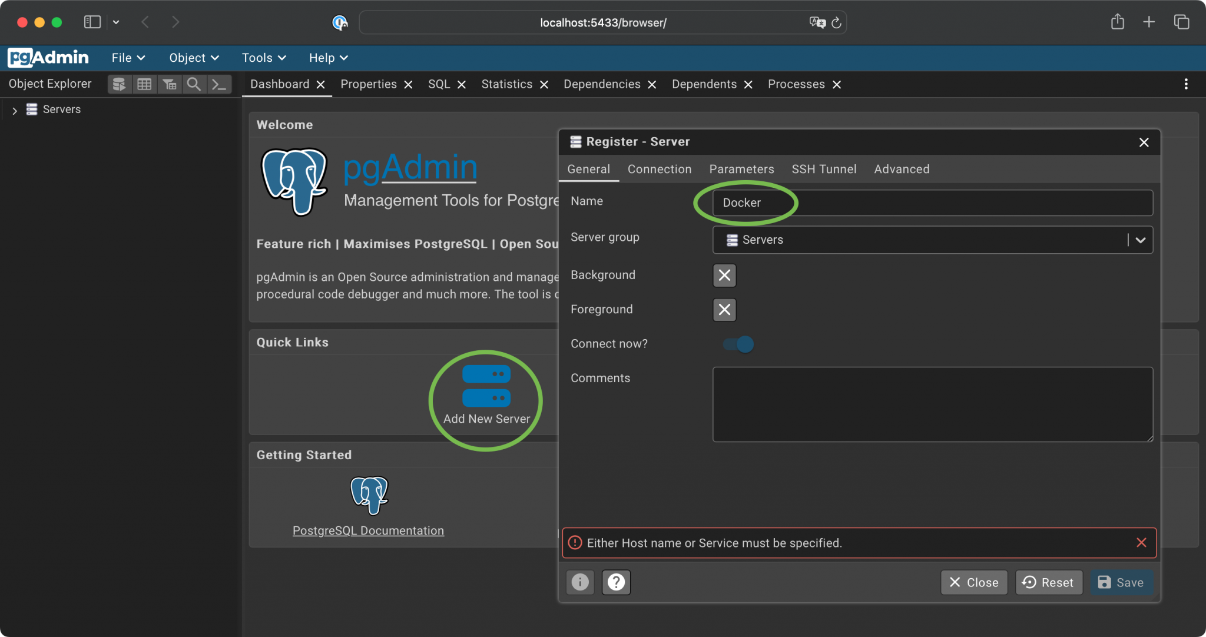Click the Servers tree node icon
This screenshot has height=637, width=1206.
(32, 110)
